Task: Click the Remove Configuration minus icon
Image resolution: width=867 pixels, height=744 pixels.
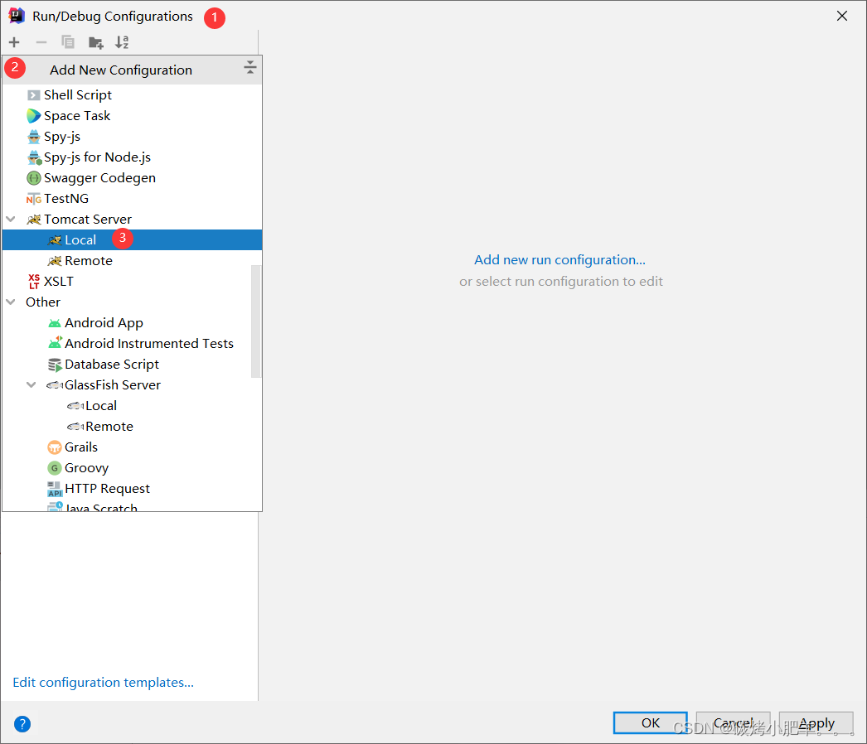Action: pyautogui.click(x=41, y=42)
